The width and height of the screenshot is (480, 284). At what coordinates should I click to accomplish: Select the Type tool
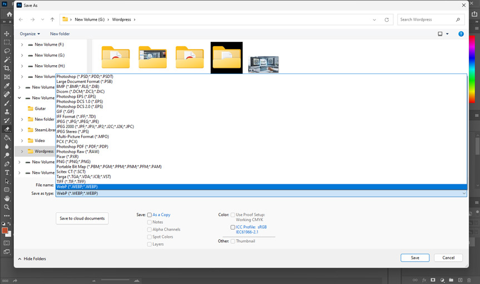click(7, 173)
